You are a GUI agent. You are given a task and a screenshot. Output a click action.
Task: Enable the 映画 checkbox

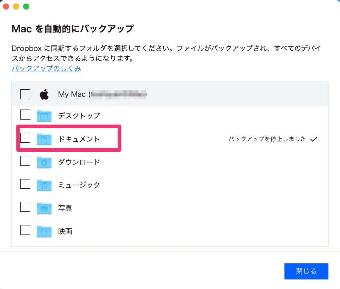pos(25,230)
